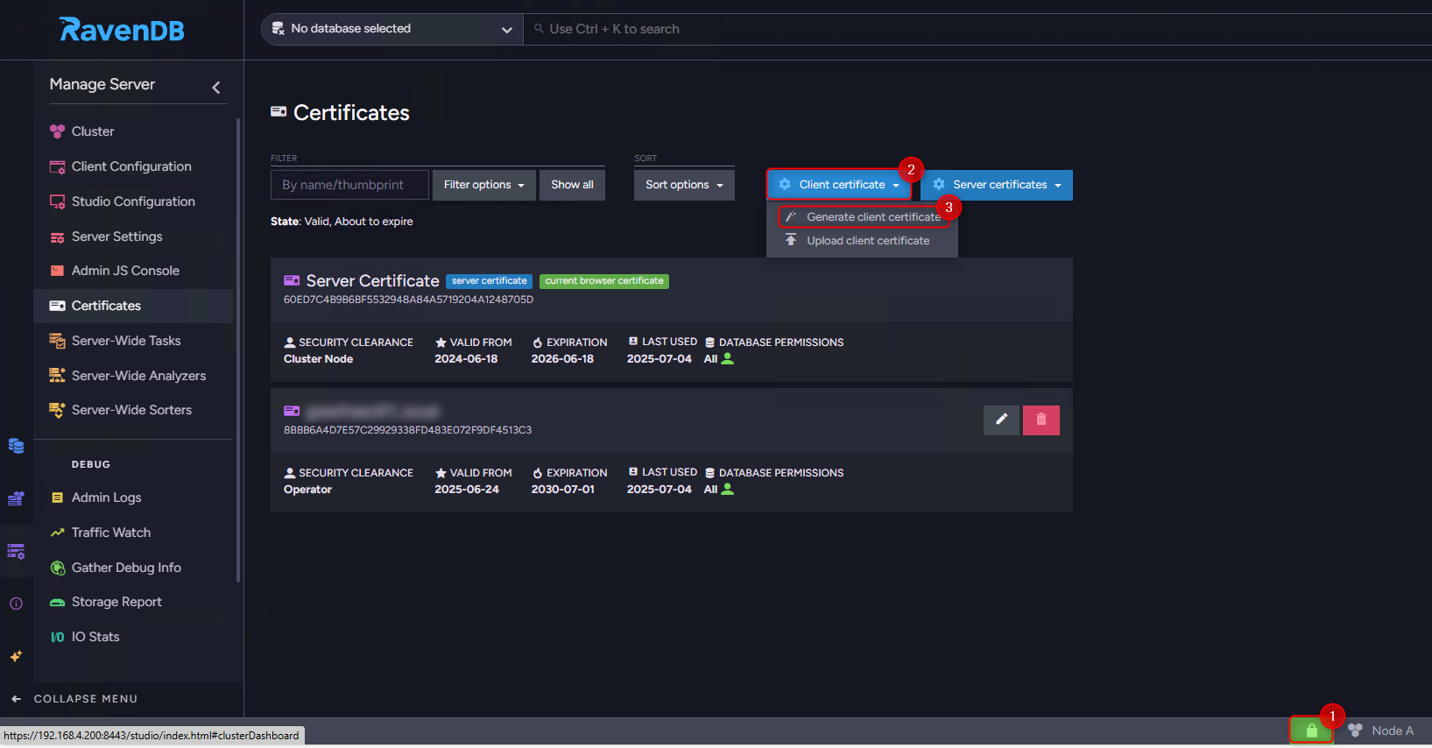
Task: Click Collapse Menu at bottom
Action: [75, 699]
